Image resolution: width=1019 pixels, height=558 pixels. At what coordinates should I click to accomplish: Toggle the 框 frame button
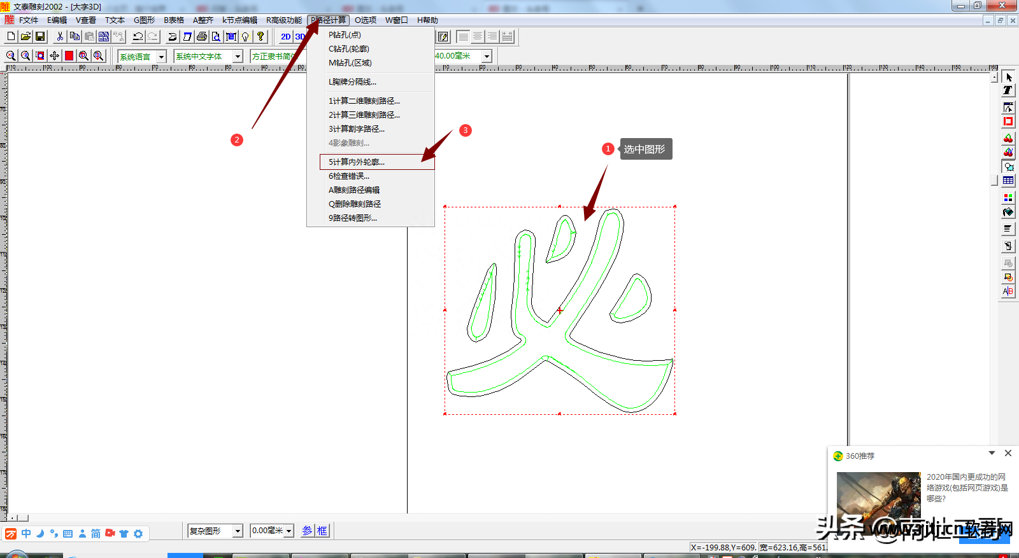[x=322, y=531]
